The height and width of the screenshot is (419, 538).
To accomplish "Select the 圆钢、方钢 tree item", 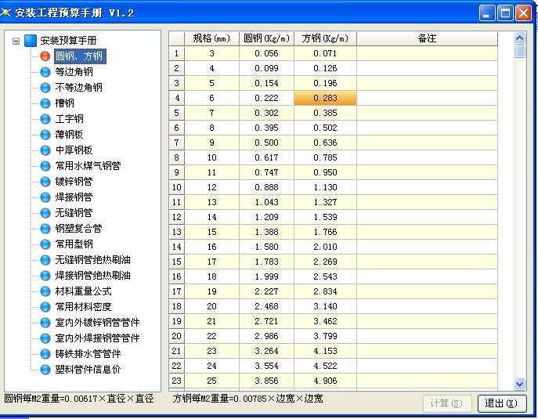I will tap(80, 56).
